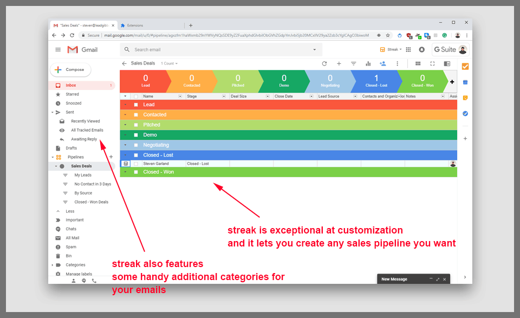Click the add person share icon
520x318 pixels.
(383, 63)
